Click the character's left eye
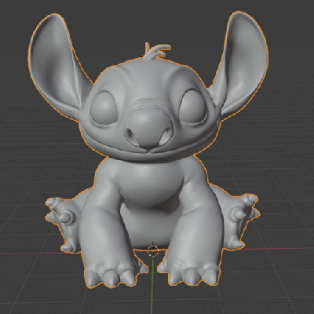This screenshot has width=314, height=314. click(104, 108)
